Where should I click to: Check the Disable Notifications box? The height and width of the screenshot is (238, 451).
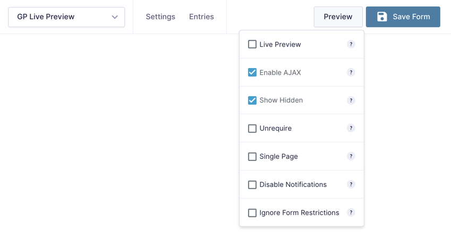[252, 184]
